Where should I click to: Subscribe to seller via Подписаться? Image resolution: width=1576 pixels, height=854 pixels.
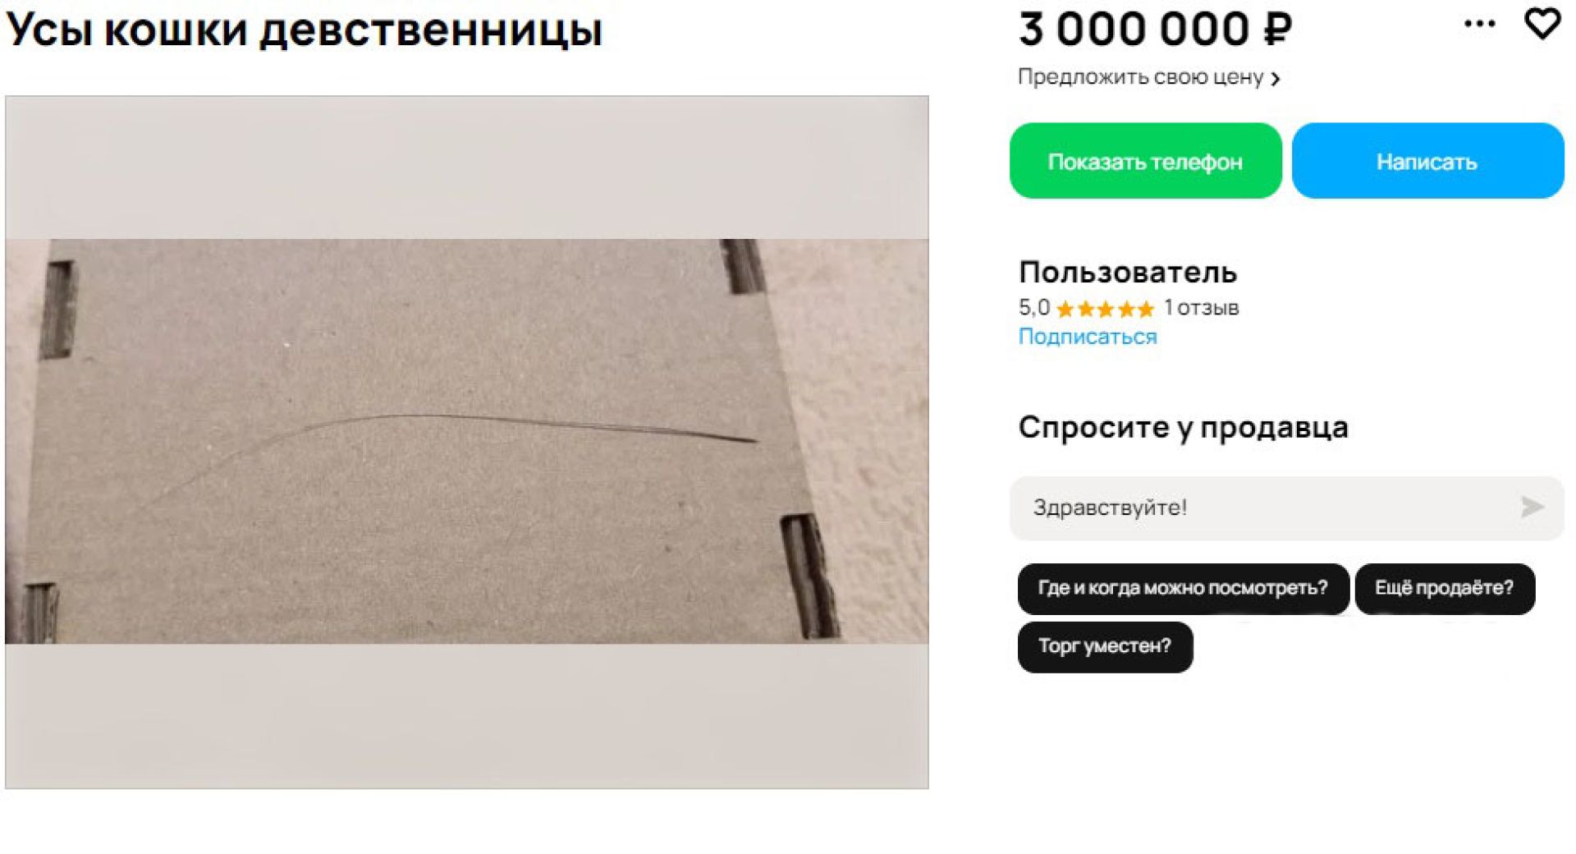[x=1088, y=337]
